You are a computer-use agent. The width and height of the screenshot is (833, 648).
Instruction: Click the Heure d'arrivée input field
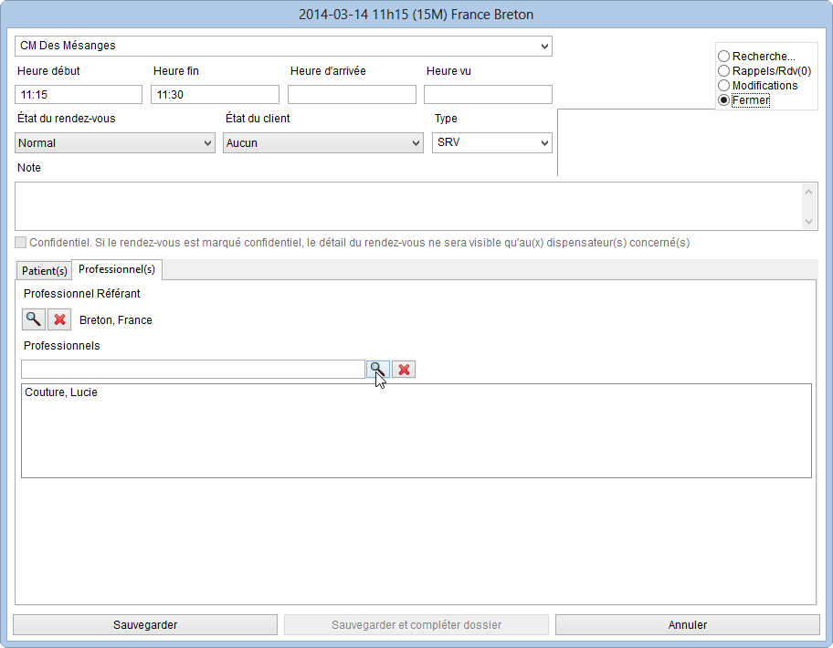[352, 95]
